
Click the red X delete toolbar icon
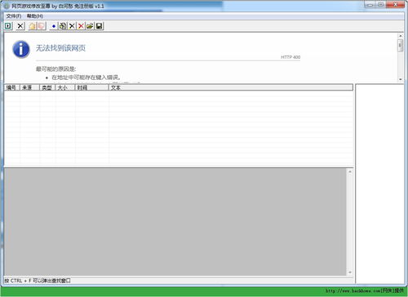[81, 26]
